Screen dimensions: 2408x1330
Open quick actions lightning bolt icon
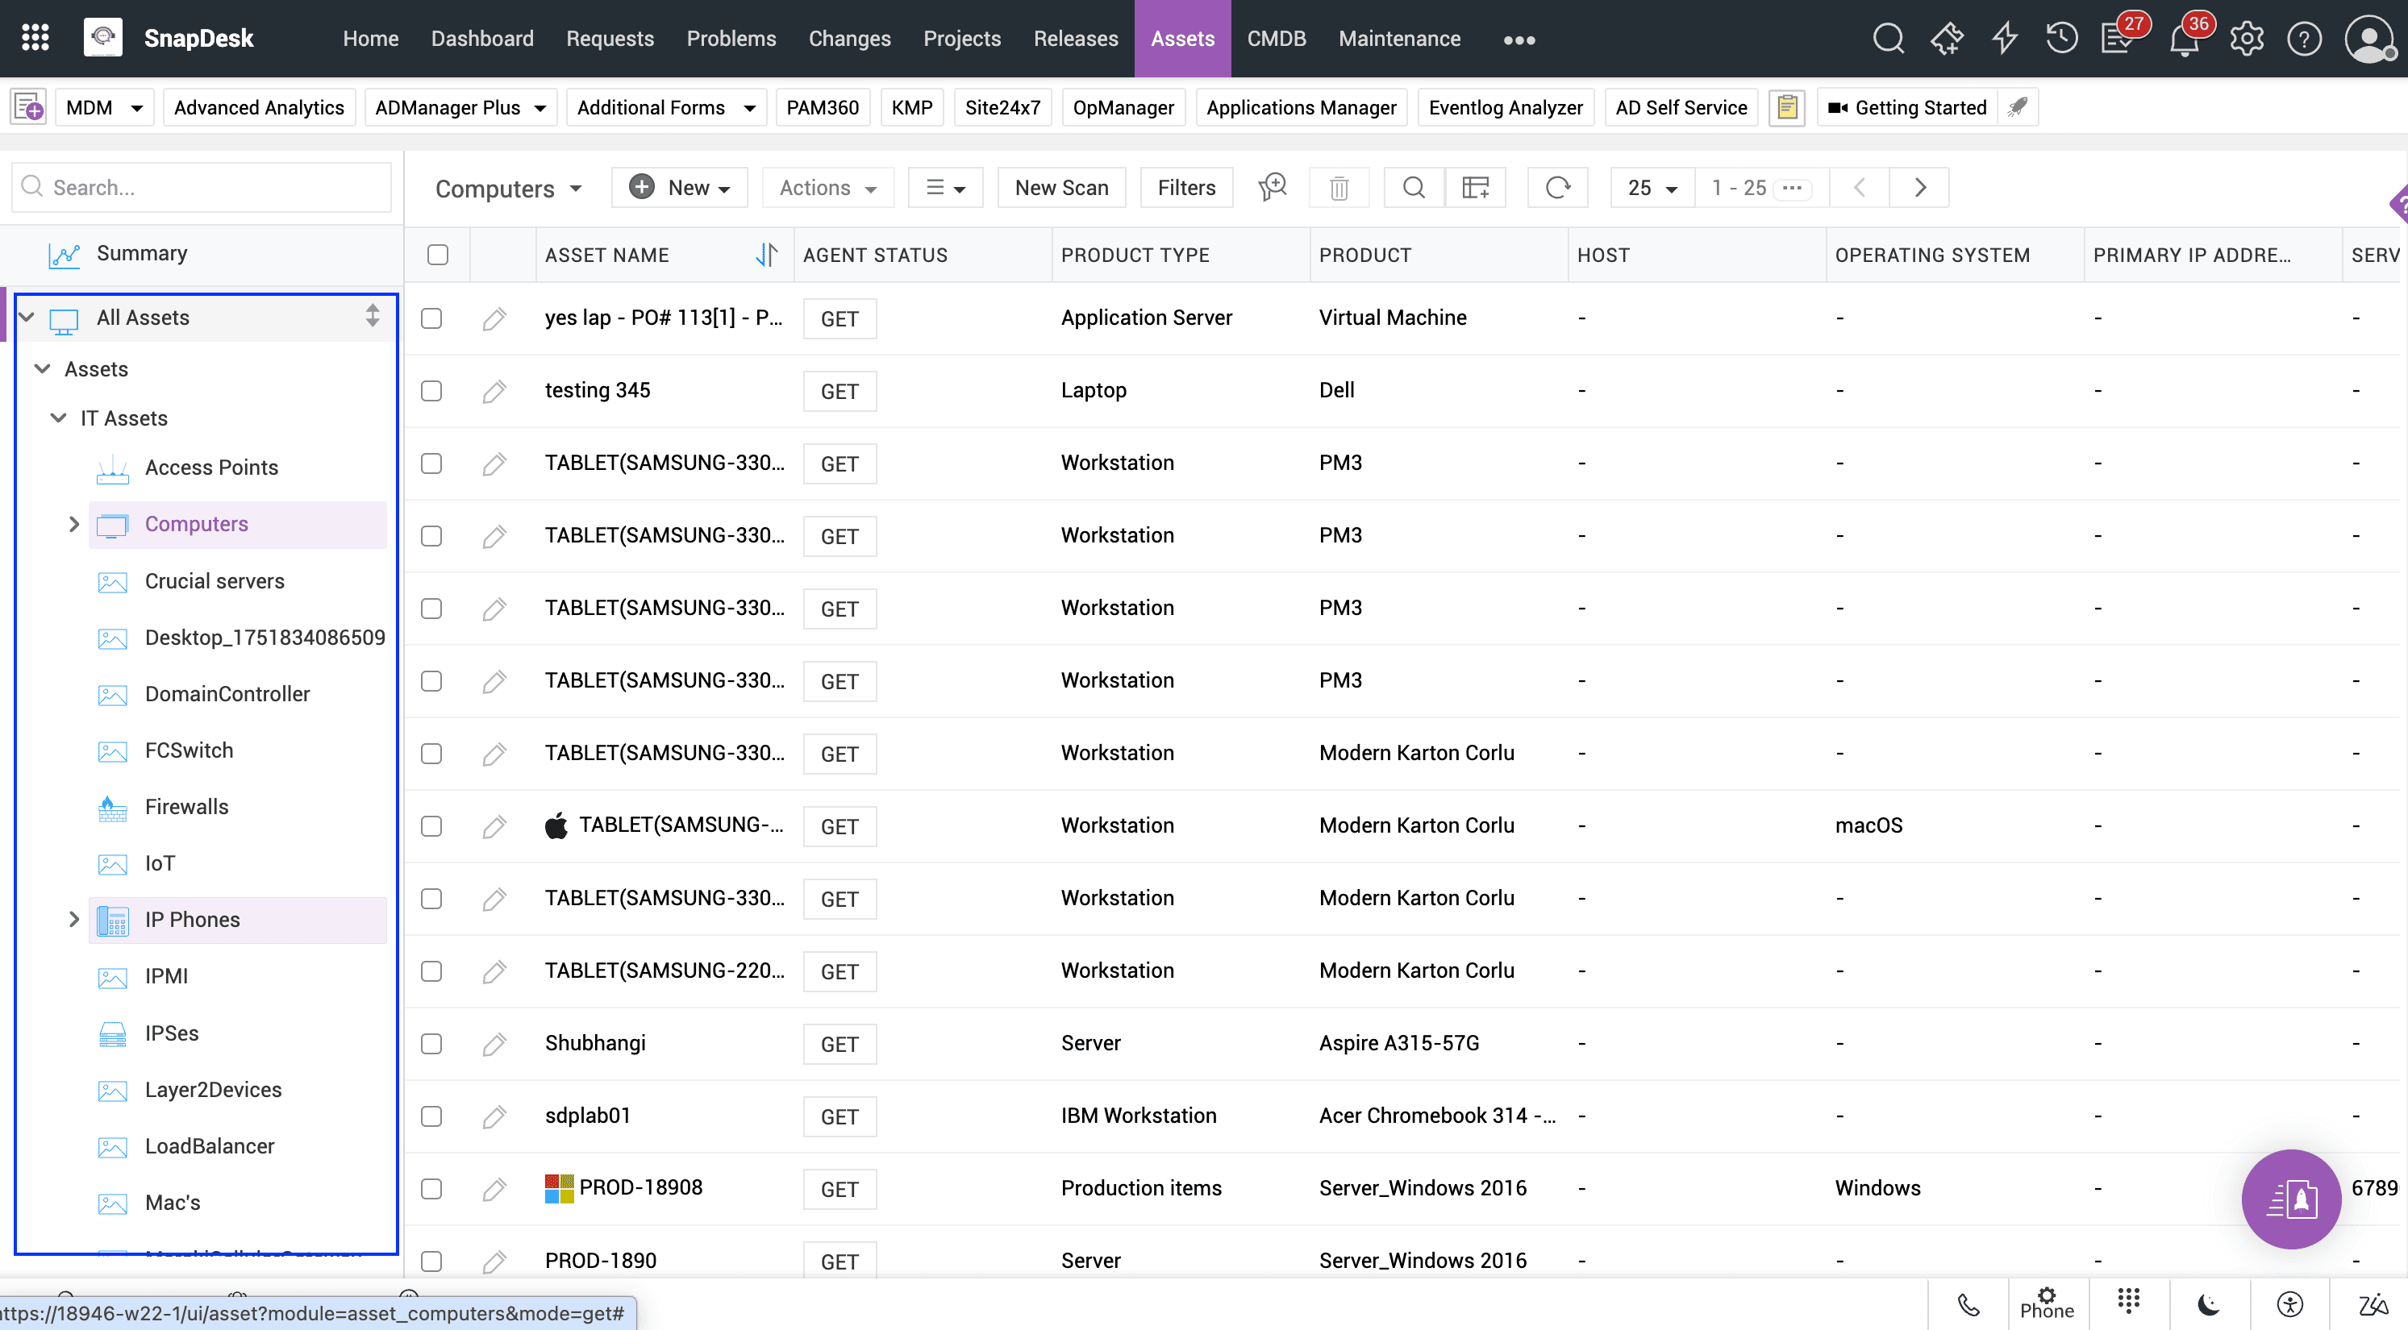[x=2004, y=39]
